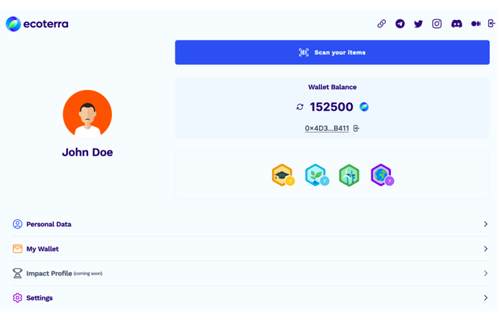Open the Discord icon in header
This screenshot has width=497, height=314.
point(456,24)
